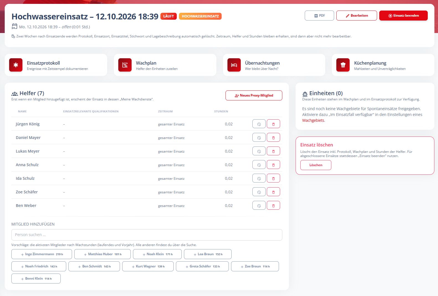Screen dimensions: 438x296
Task: Add a Neues Proxy-Mitglied
Action: [x=254, y=95]
